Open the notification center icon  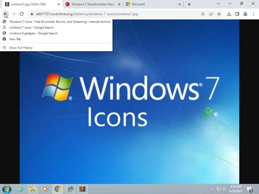pyautogui.click(x=250, y=189)
